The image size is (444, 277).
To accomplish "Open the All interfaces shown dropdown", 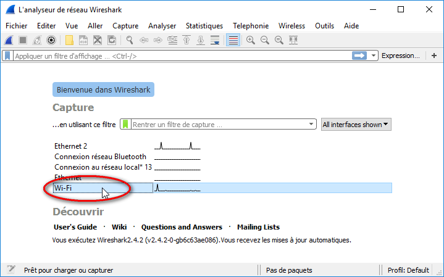I will [356, 125].
